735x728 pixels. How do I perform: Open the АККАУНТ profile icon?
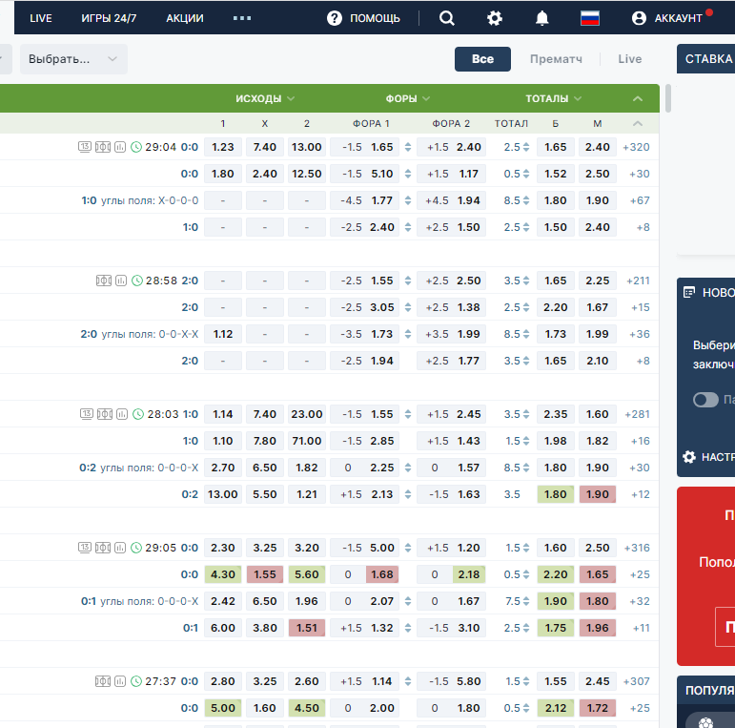pos(639,18)
